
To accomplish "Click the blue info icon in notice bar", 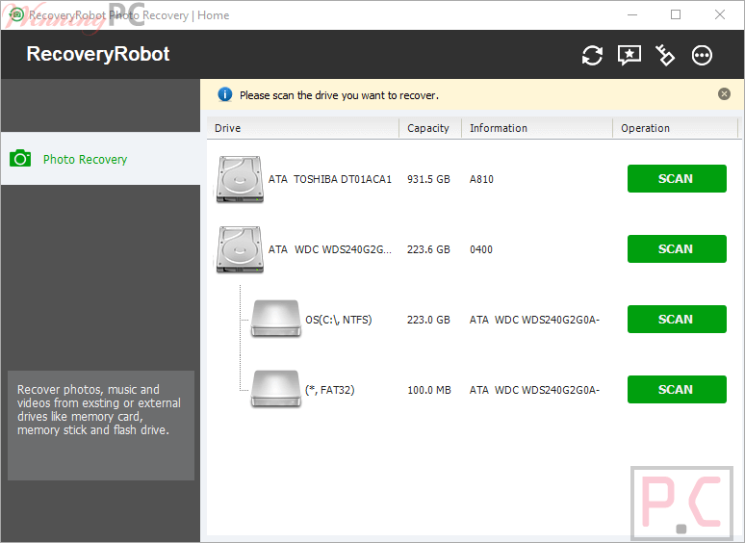I will 224,95.
